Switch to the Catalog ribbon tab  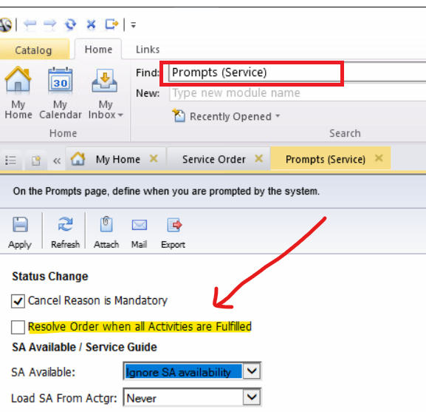[33, 50]
